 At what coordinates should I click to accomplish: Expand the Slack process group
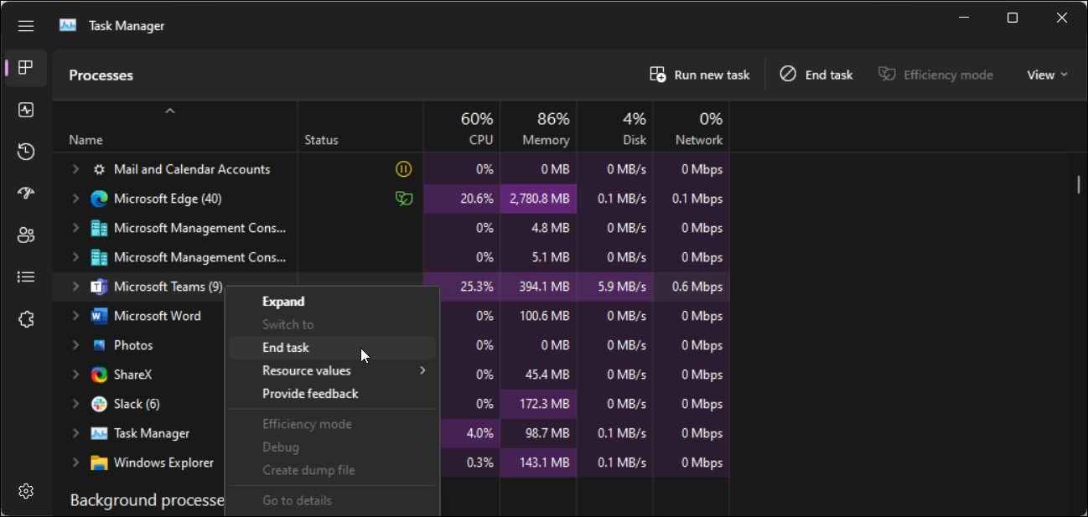[75, 404]
